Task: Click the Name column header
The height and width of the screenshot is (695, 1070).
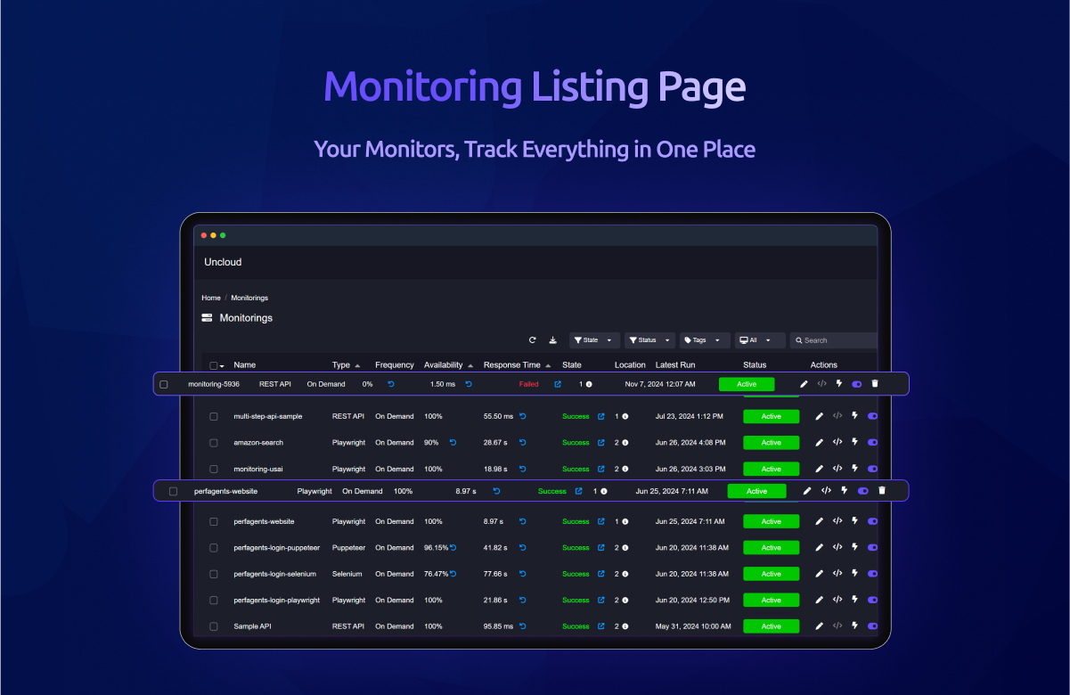Action: tap(244, 365)
